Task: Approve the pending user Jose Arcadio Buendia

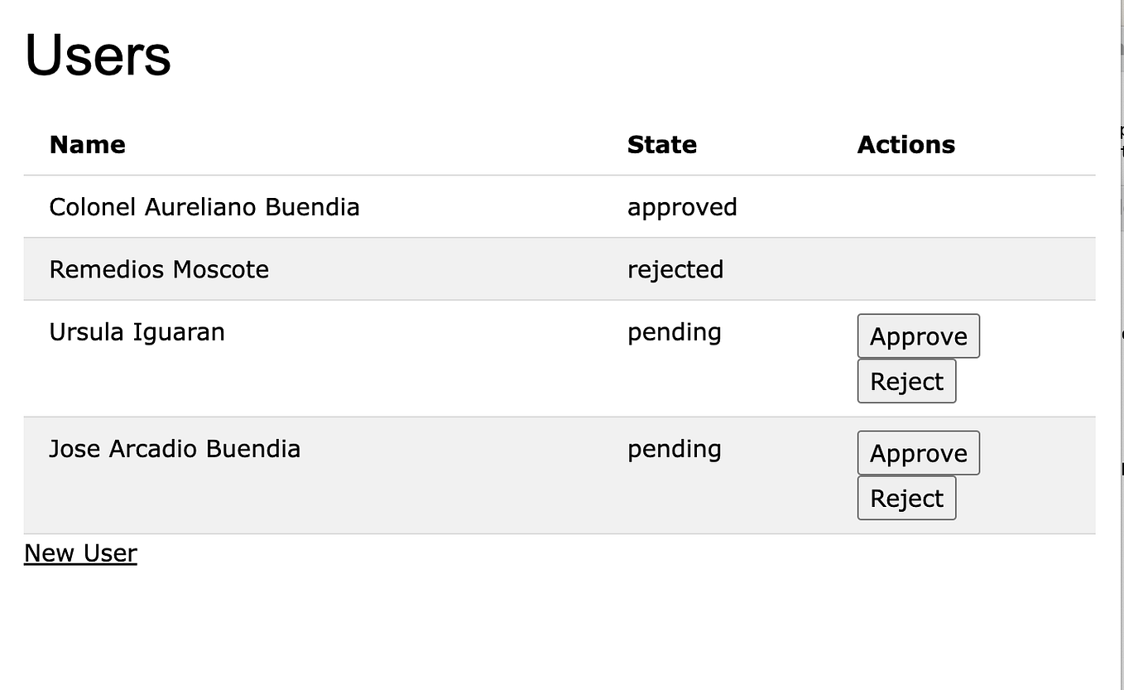Action: [x=918, y=453]
